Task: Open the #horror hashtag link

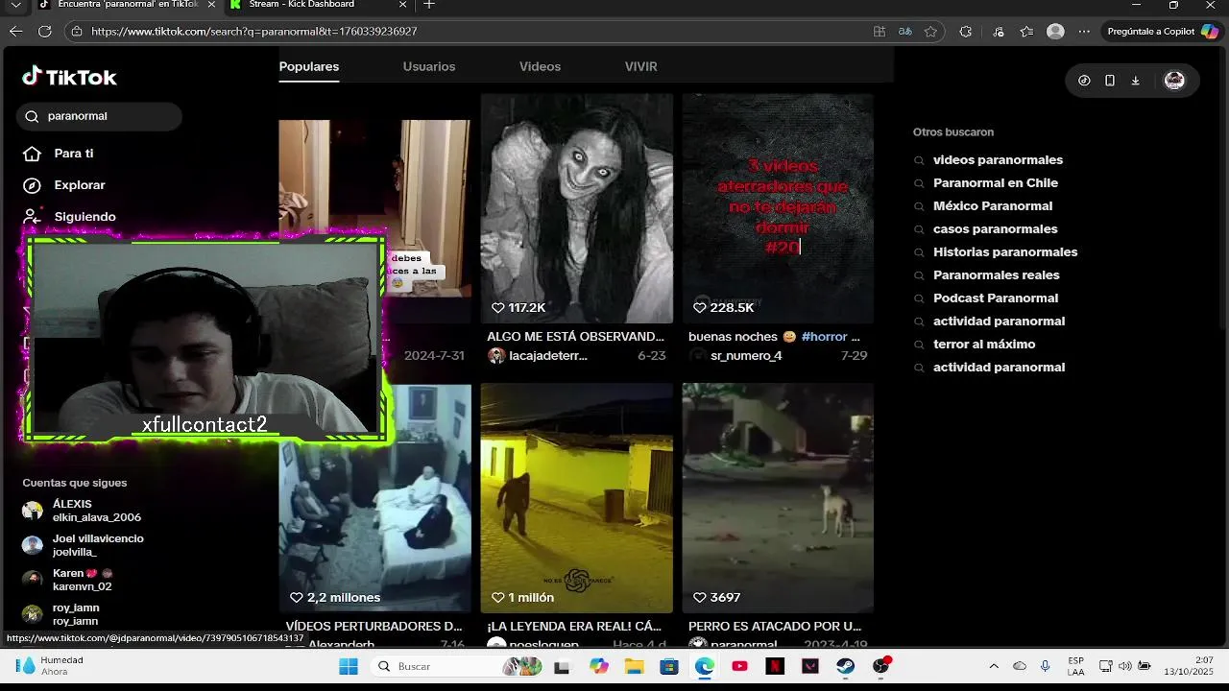Action: pos(824,337)
